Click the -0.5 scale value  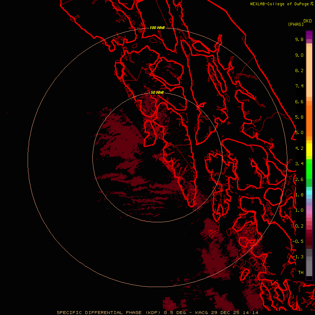(x=298, y=241)
